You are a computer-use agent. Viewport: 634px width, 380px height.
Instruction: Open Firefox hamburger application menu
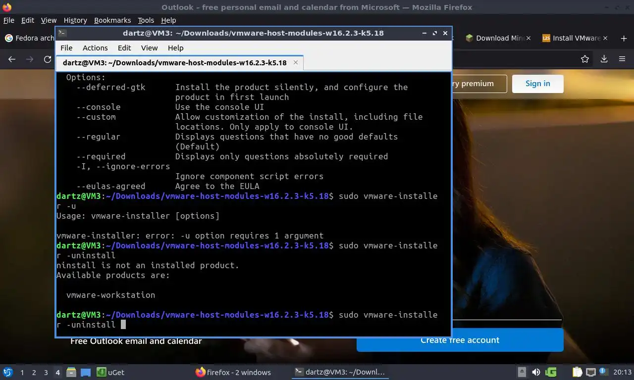coord(622,59)
